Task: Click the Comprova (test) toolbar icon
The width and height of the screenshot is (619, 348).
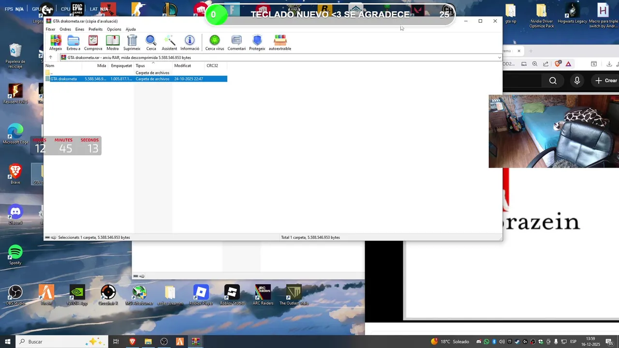Action: tap(93, 43)
